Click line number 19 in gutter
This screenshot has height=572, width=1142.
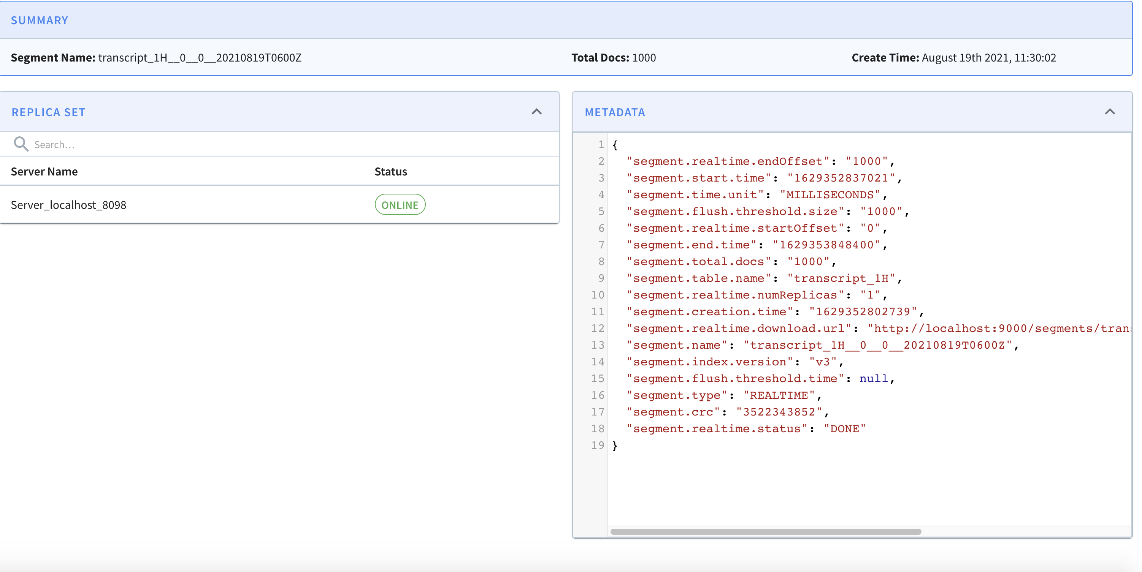598,445
